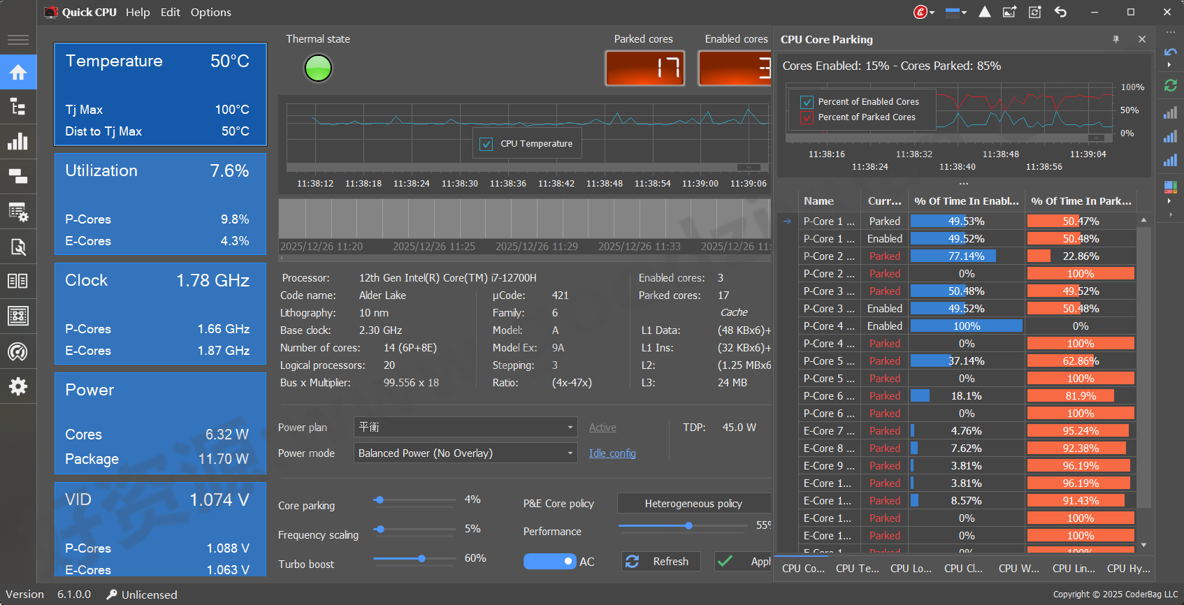
Task: Click the Core parking slider handle
Action: coord(379,500)
